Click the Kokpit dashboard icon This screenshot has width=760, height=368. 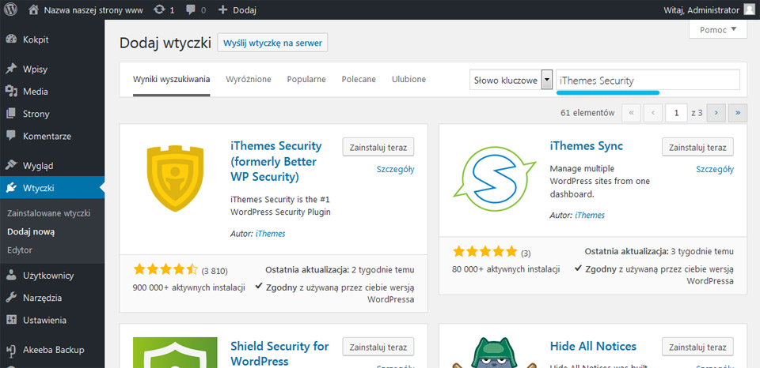[x=11, y=39]
